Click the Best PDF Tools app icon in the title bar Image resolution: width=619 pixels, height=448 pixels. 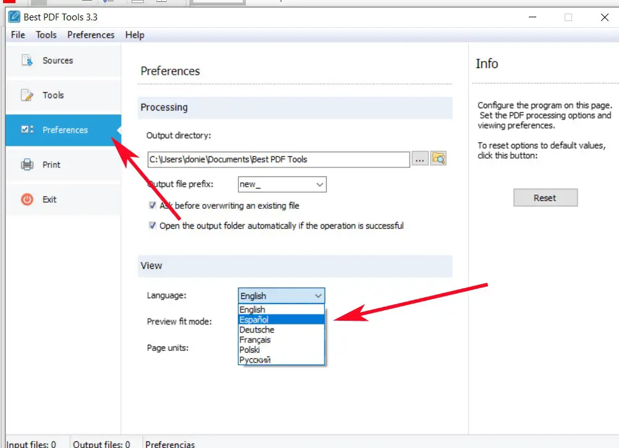coord(14,17)
